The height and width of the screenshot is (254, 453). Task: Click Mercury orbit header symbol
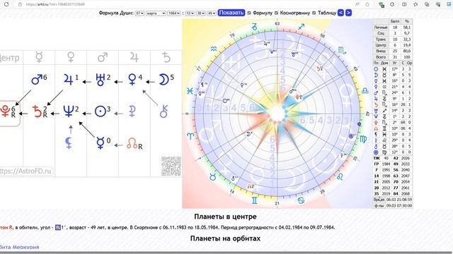(39, 57)
